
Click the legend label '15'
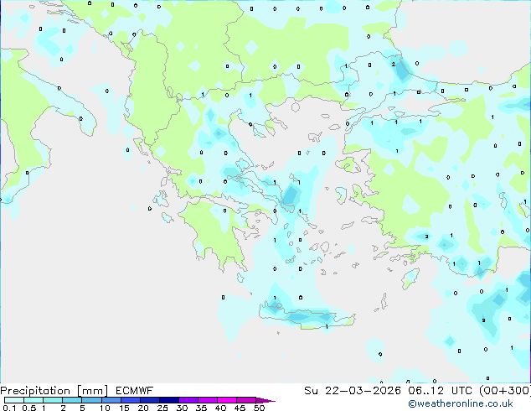tap(124, 408)
